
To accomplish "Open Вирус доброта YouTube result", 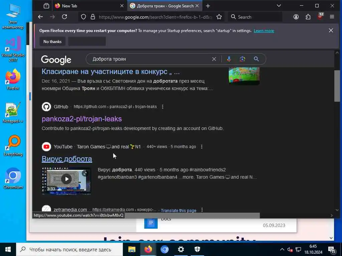I will [67, 159].
